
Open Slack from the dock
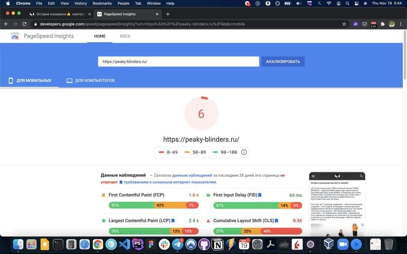(x=164, y=244)
